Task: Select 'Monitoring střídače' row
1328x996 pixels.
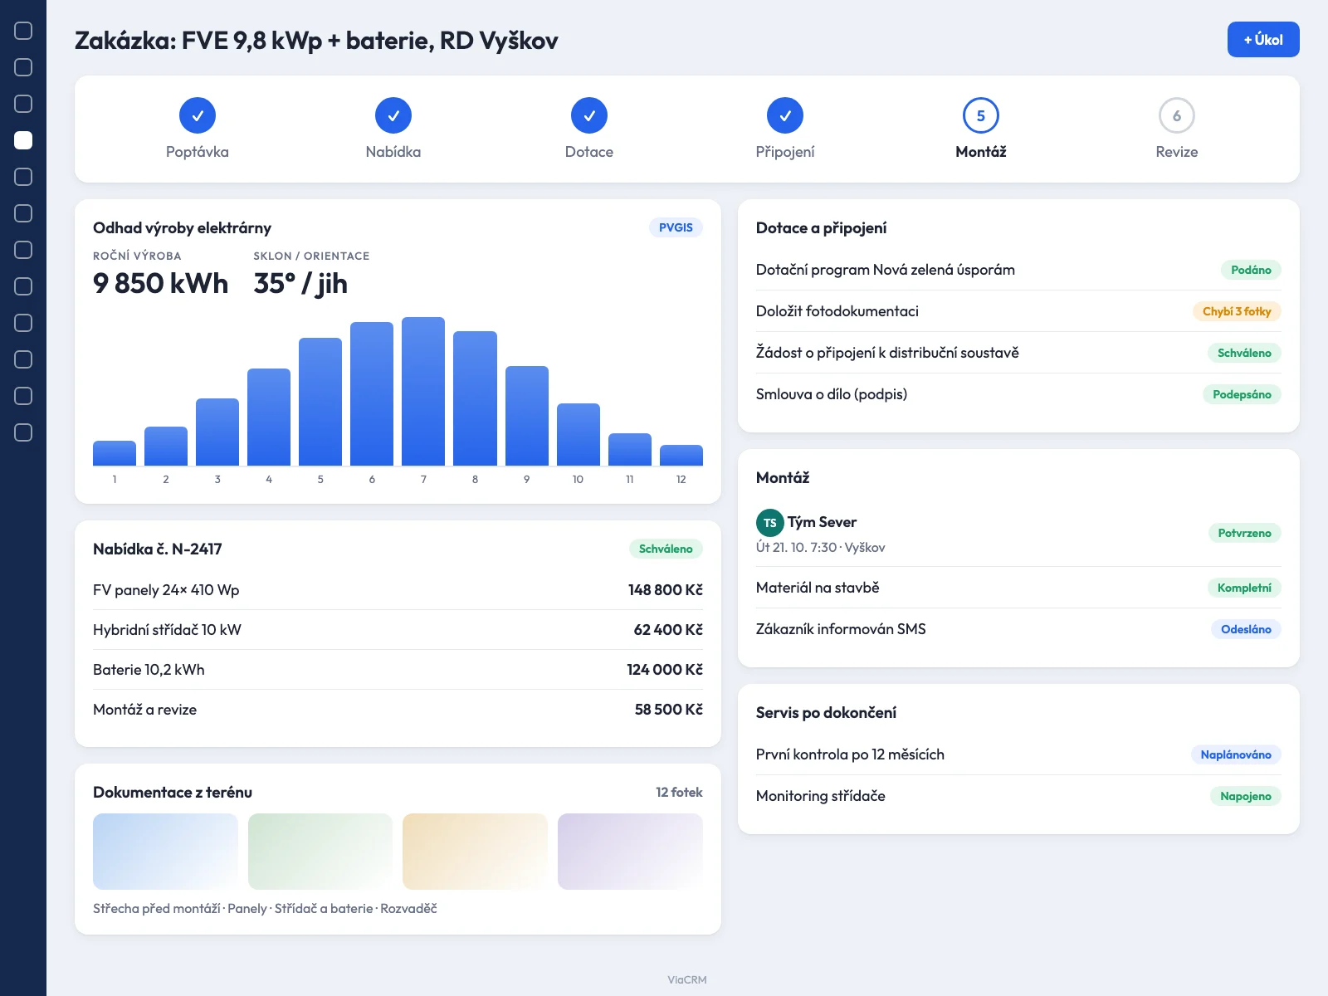Action: pos(1018,796)
